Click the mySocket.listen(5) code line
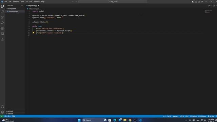 point(40,22)
